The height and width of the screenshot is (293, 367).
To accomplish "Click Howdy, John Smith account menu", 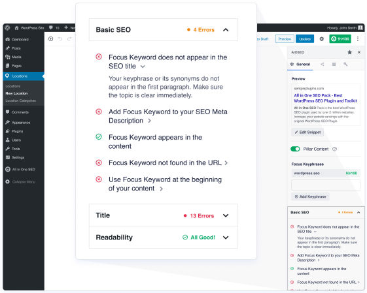I will (345, 28).
